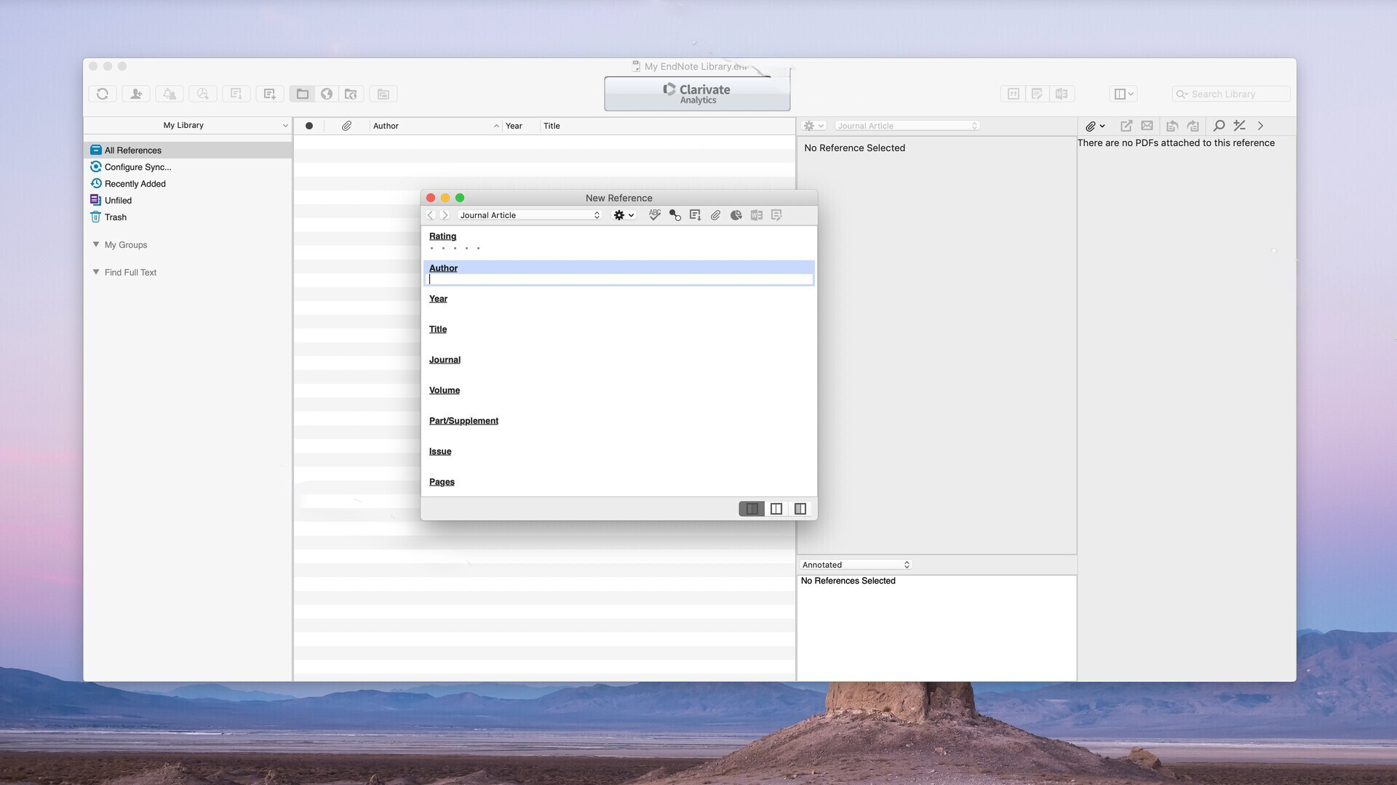
Task: Click the Online Search Mode globe icon
Action: [x=327, y=94]
